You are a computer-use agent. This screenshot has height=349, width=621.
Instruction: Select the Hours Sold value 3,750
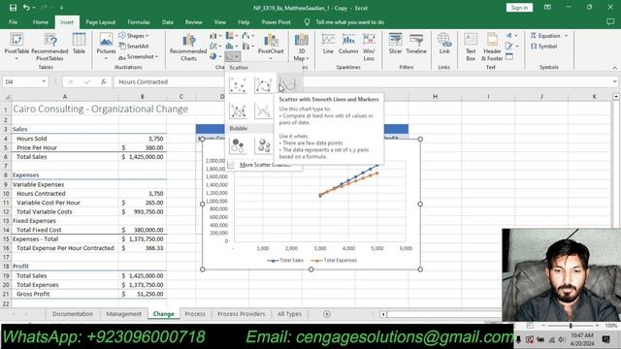pyautogui.click(x=143, y=139)
